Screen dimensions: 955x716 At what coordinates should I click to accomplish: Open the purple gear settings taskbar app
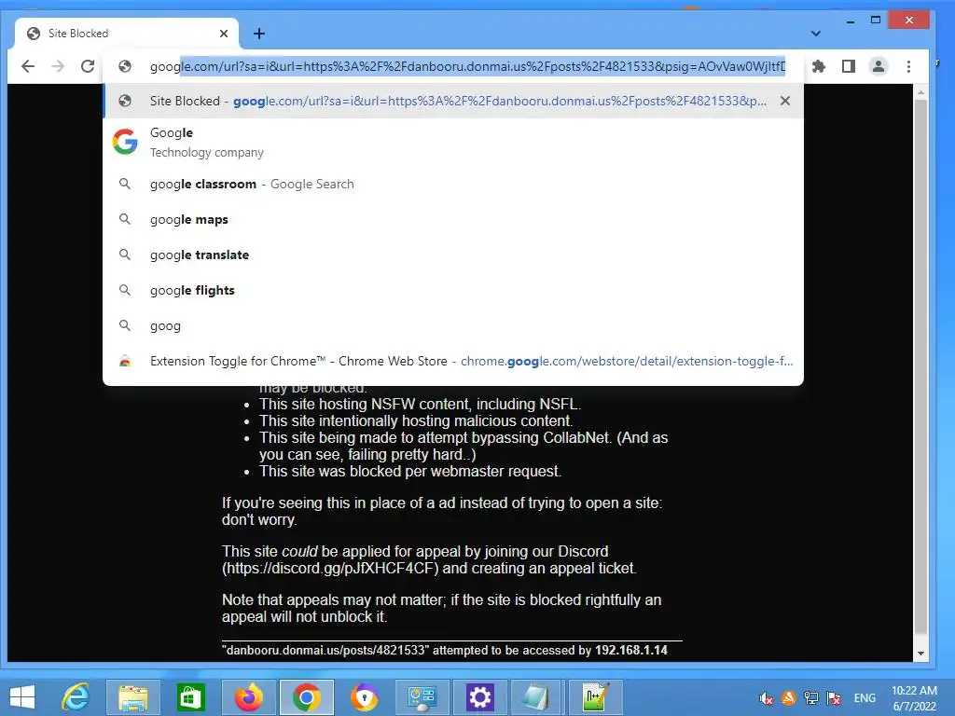480,697
